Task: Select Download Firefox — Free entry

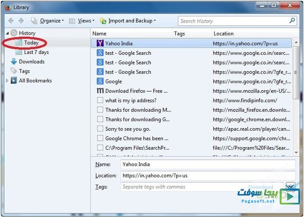Action: pyautogui.click(x=192, y=91)
